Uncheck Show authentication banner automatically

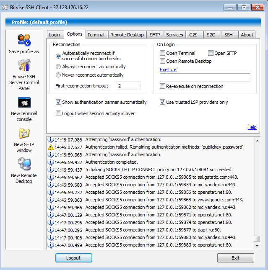coord(58,102)
